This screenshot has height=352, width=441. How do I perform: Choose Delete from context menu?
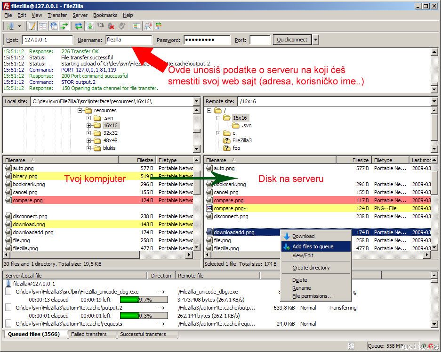tap(316, 280)
